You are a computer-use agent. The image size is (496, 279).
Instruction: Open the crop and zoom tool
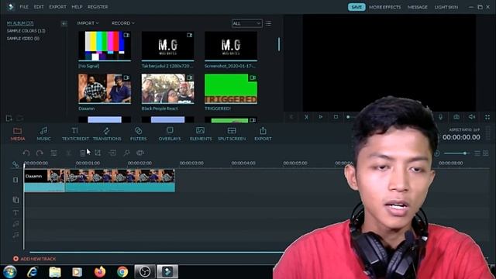98,153
